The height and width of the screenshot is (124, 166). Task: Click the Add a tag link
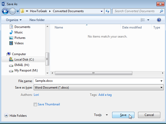[105, 95]
